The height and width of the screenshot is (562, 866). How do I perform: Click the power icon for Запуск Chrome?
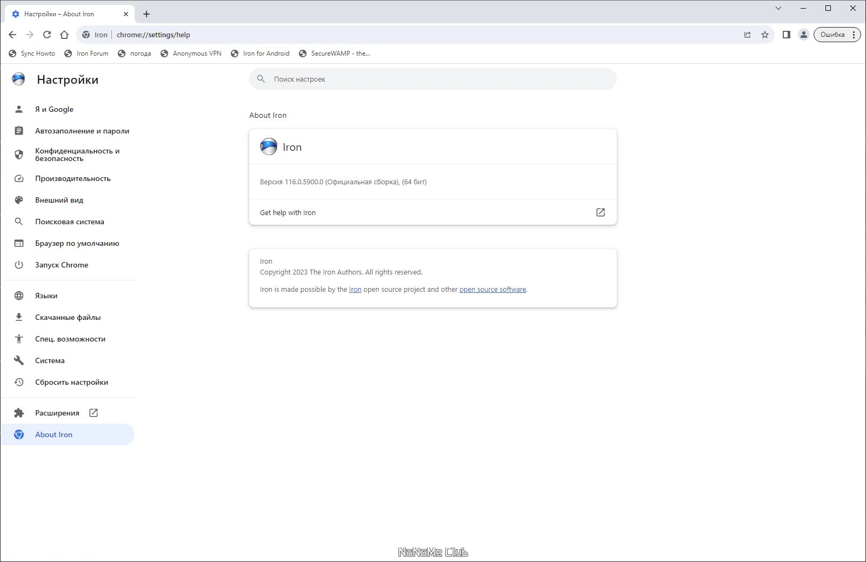pyautogui.click(x=19, y=265)
